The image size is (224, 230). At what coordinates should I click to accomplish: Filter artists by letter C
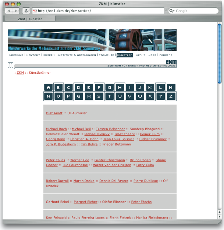(69, 87)
